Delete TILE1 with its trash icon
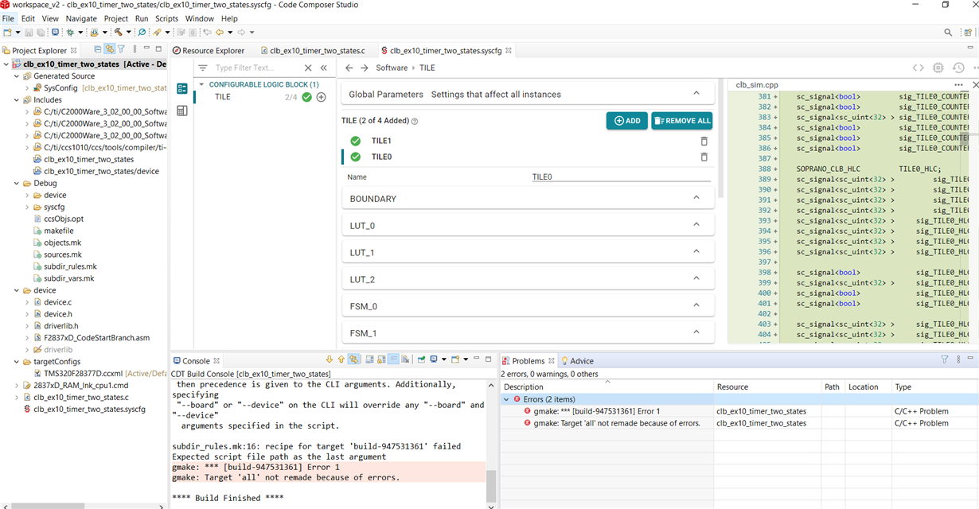The height and width of the screenshot is (509, 979). [704, 141]
